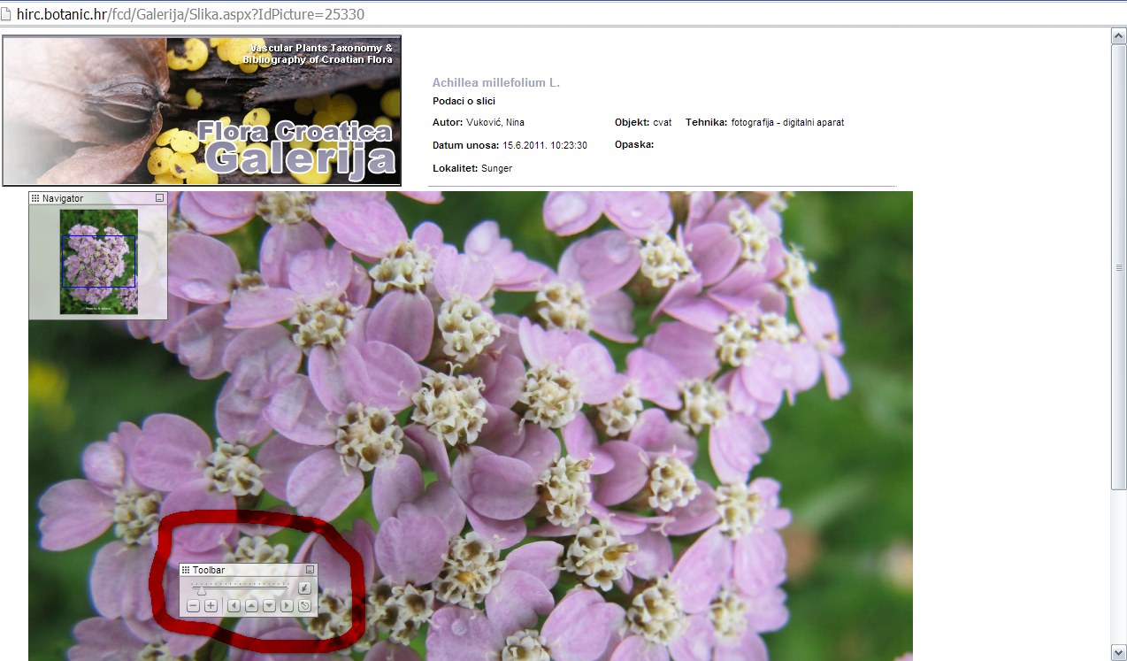Pan image down with down arrow
Image resolution: width=1127 pixels, height=661 pixels.
(x=269, y=606)
